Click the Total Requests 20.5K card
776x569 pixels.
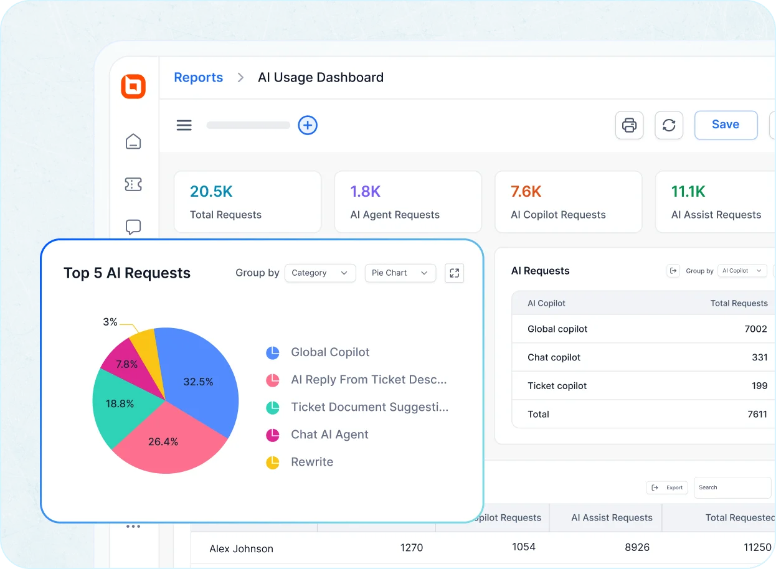tap(248, 202)
